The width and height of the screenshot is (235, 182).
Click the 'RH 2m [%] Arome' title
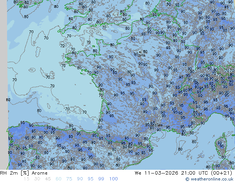tap(24, 173)
